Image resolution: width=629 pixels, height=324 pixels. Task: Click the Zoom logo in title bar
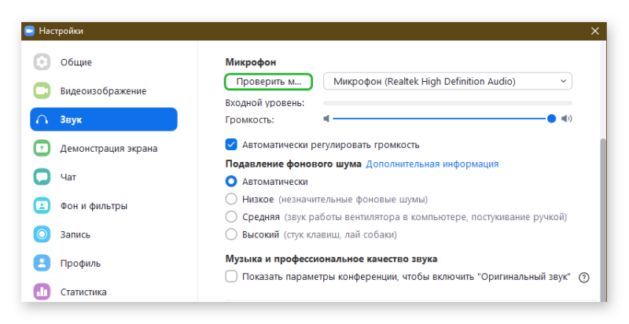[29, 31]
